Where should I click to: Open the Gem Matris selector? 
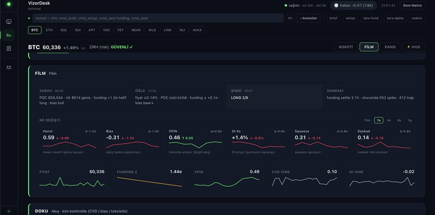point(412,5)
